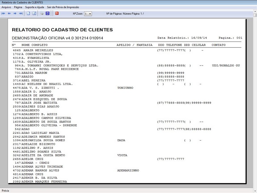Select row ADA V. S. ZIBETTI
This screenshot has width=257, height=193.
126,88
